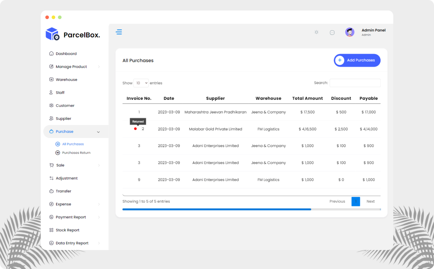Open the sidebar hamburger menu

[x=119, y=32]
